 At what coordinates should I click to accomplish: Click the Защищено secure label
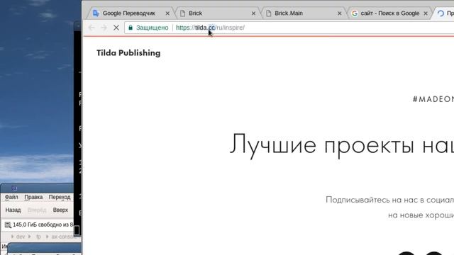(x=153, y=28)
